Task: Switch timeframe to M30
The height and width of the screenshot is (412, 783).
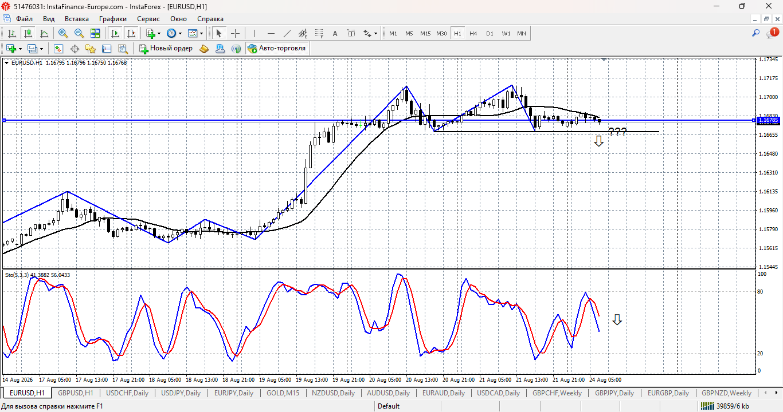Action: point(441,34)
